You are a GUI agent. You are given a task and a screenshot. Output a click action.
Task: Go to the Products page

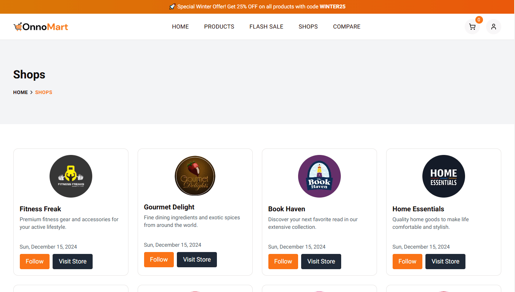pyautogui.click(x=219, y=27)
